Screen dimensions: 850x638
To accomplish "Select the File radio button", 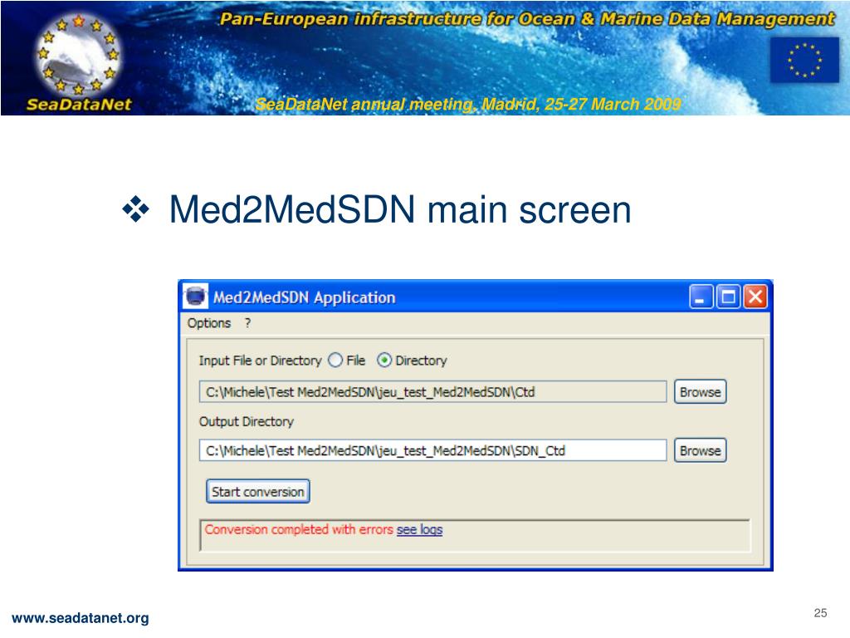I will pyautogui.click(x=335, y=361).
